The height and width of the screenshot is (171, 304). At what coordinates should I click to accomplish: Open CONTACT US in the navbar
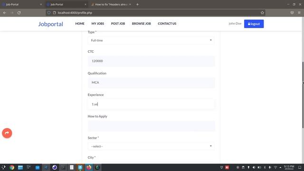[167, 24]
